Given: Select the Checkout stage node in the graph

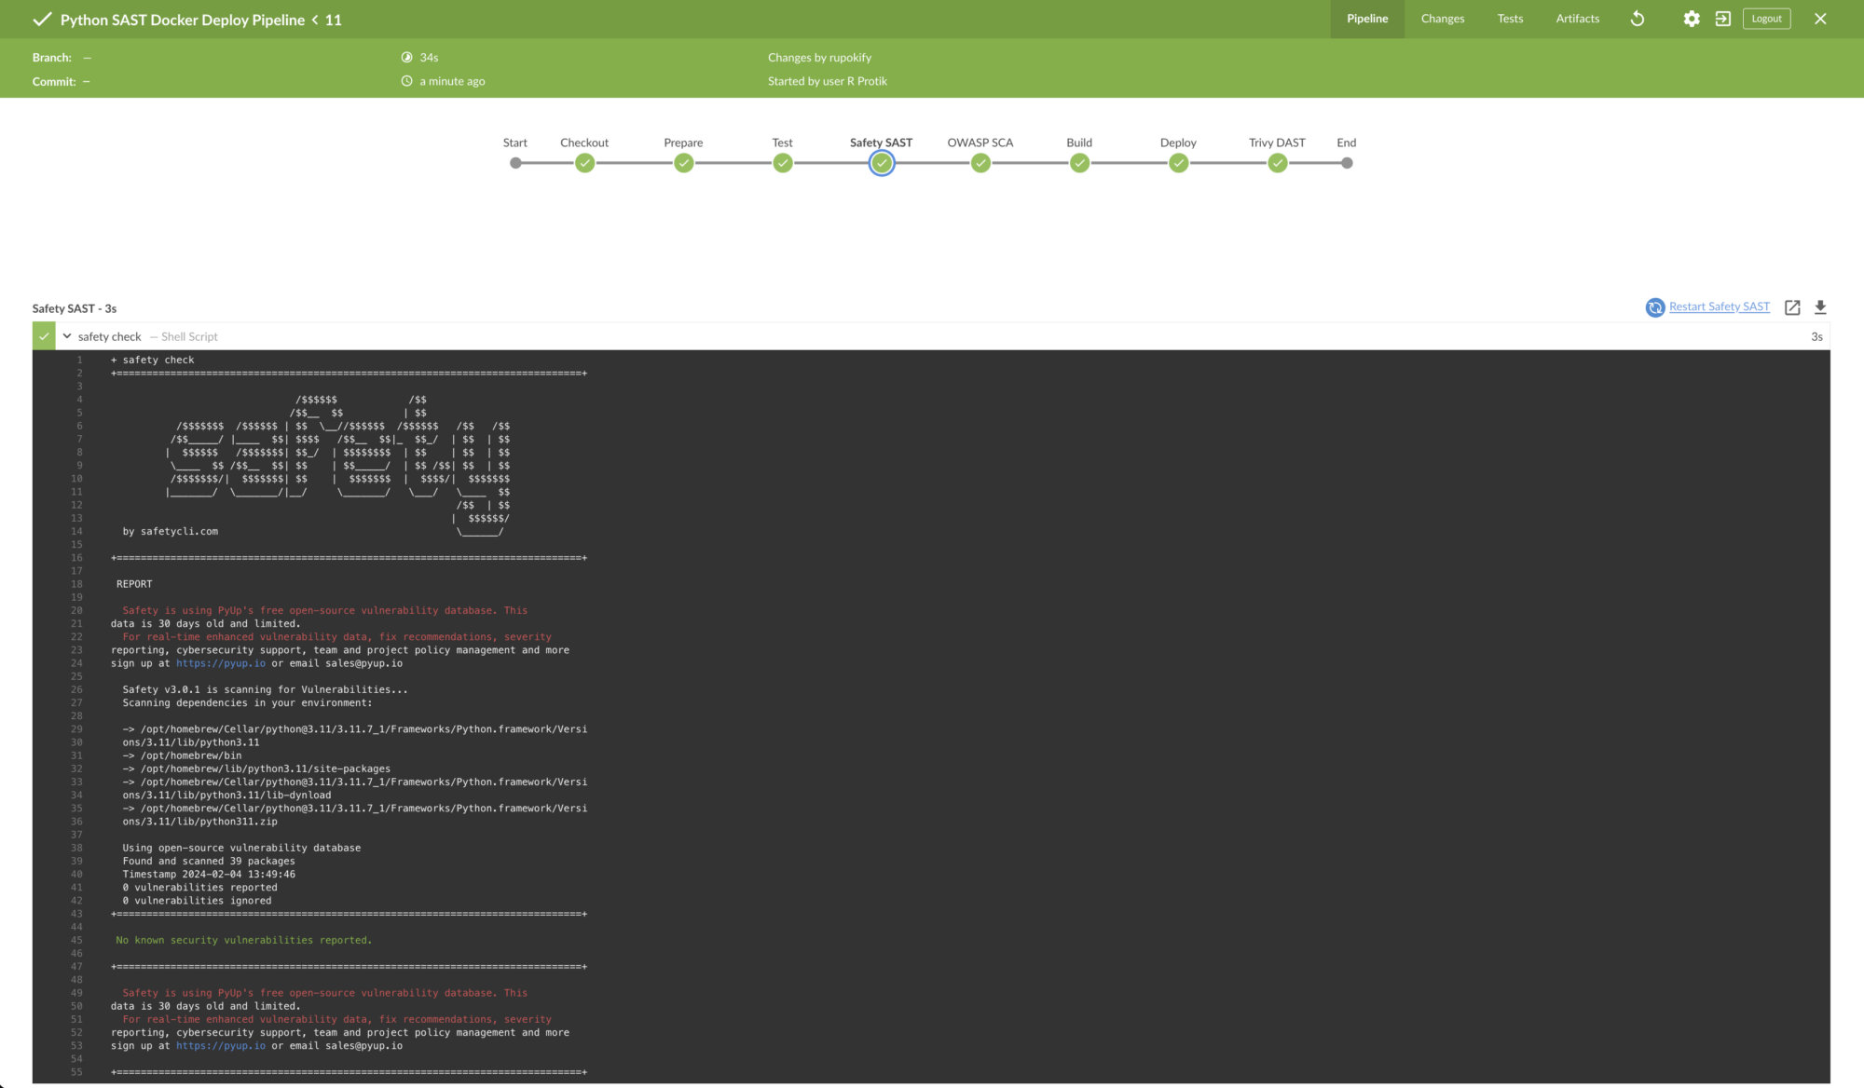Looking at the screenshot, I should 584,162.
